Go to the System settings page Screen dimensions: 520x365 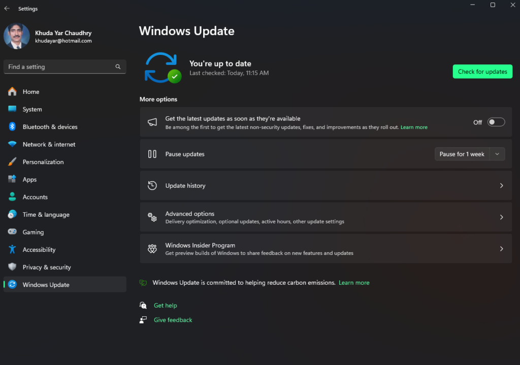(32, 109)
